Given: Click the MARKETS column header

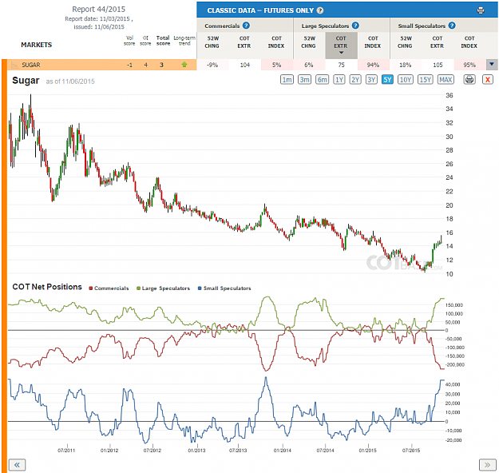Looking at the screenshot, I should [36, 45].
